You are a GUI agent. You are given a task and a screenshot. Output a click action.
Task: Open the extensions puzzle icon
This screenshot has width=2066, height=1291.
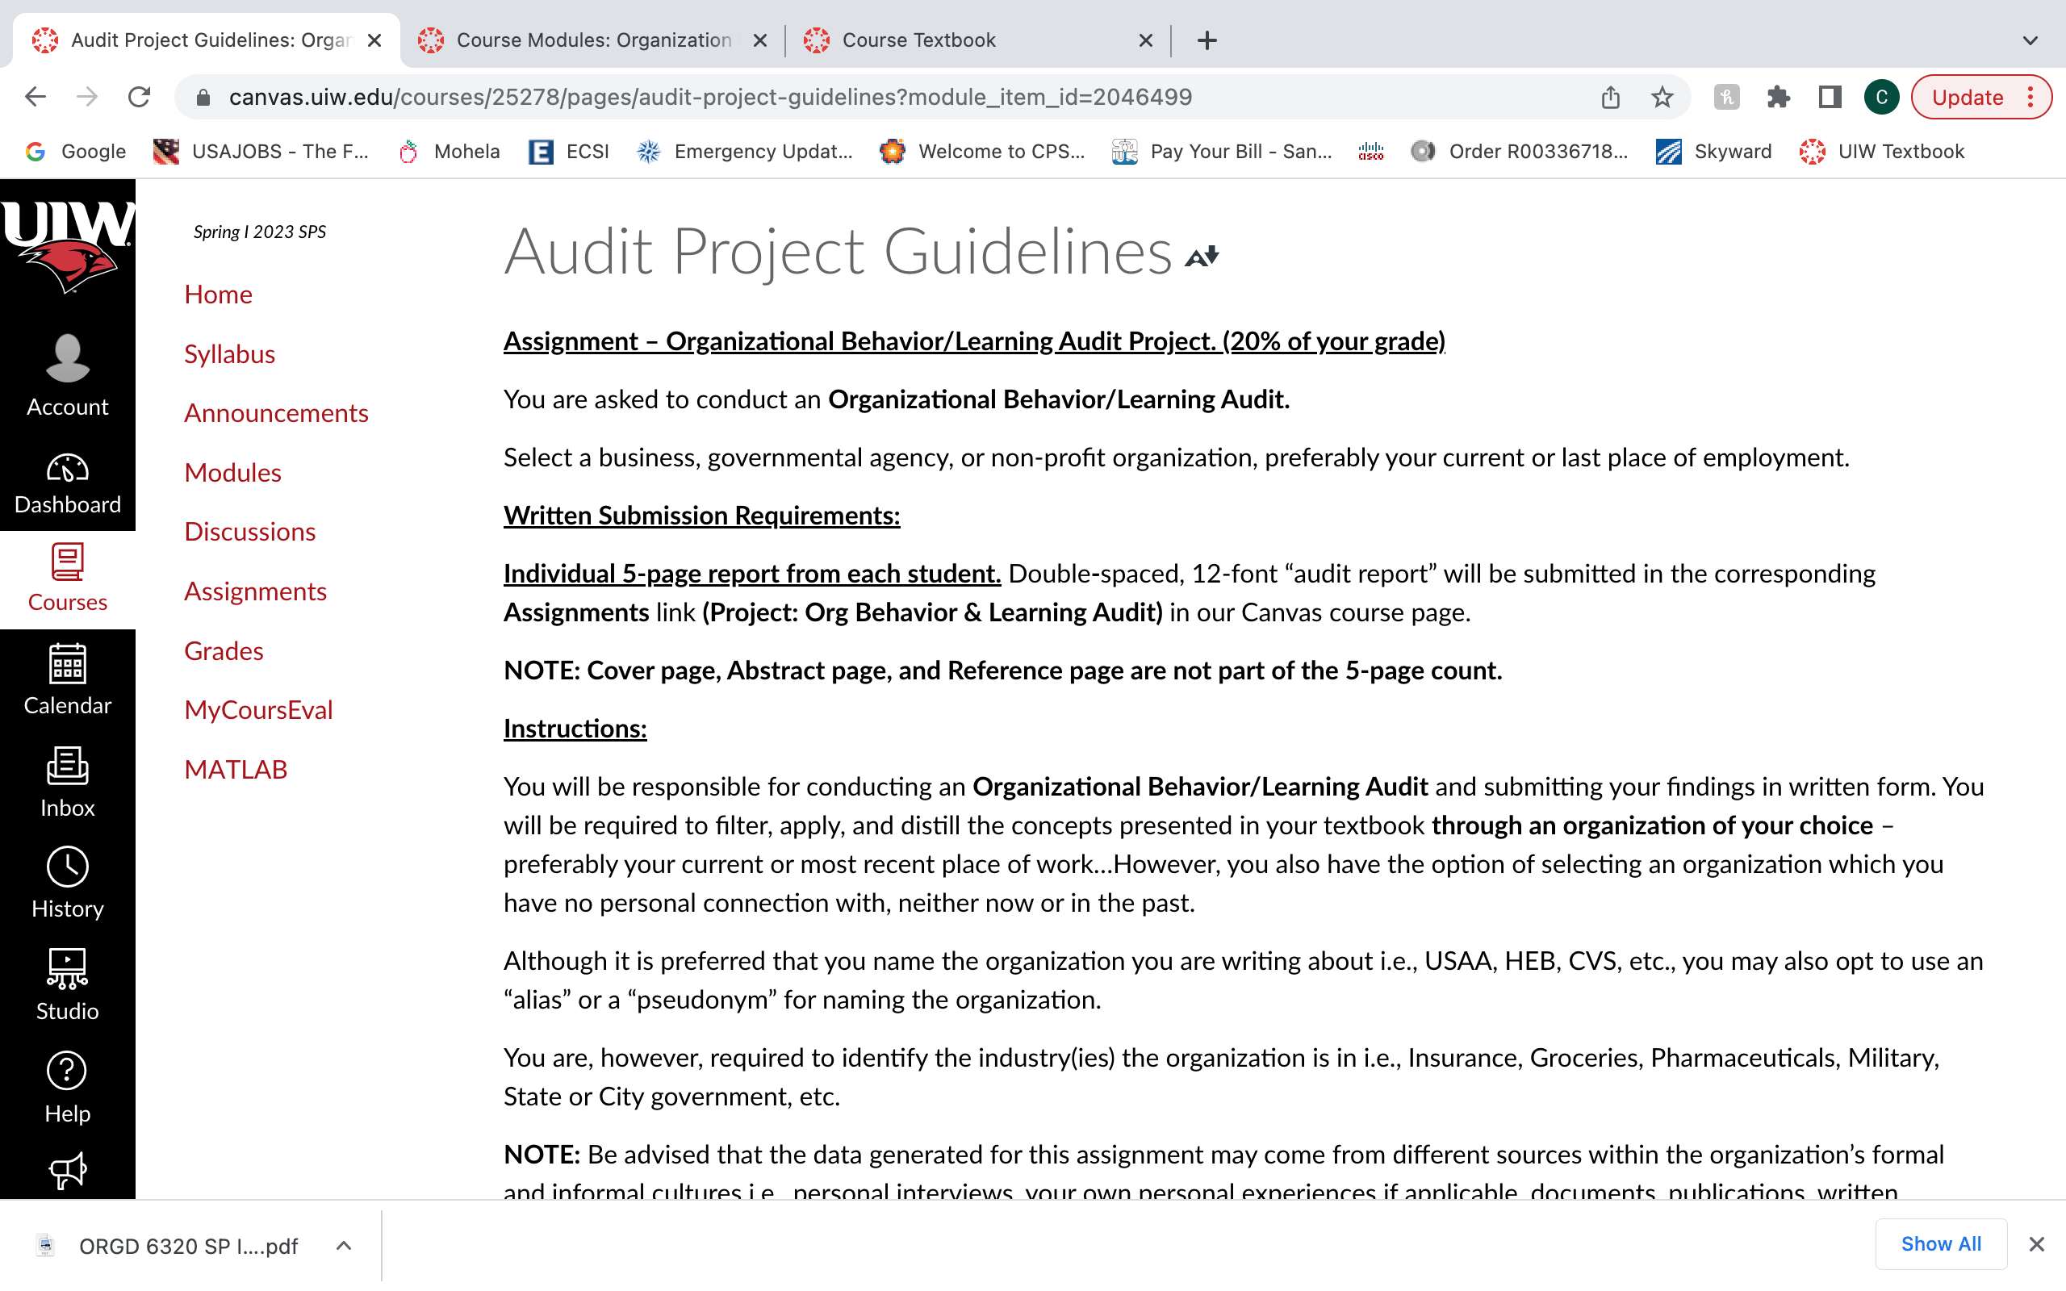(x=1779, y=98)
